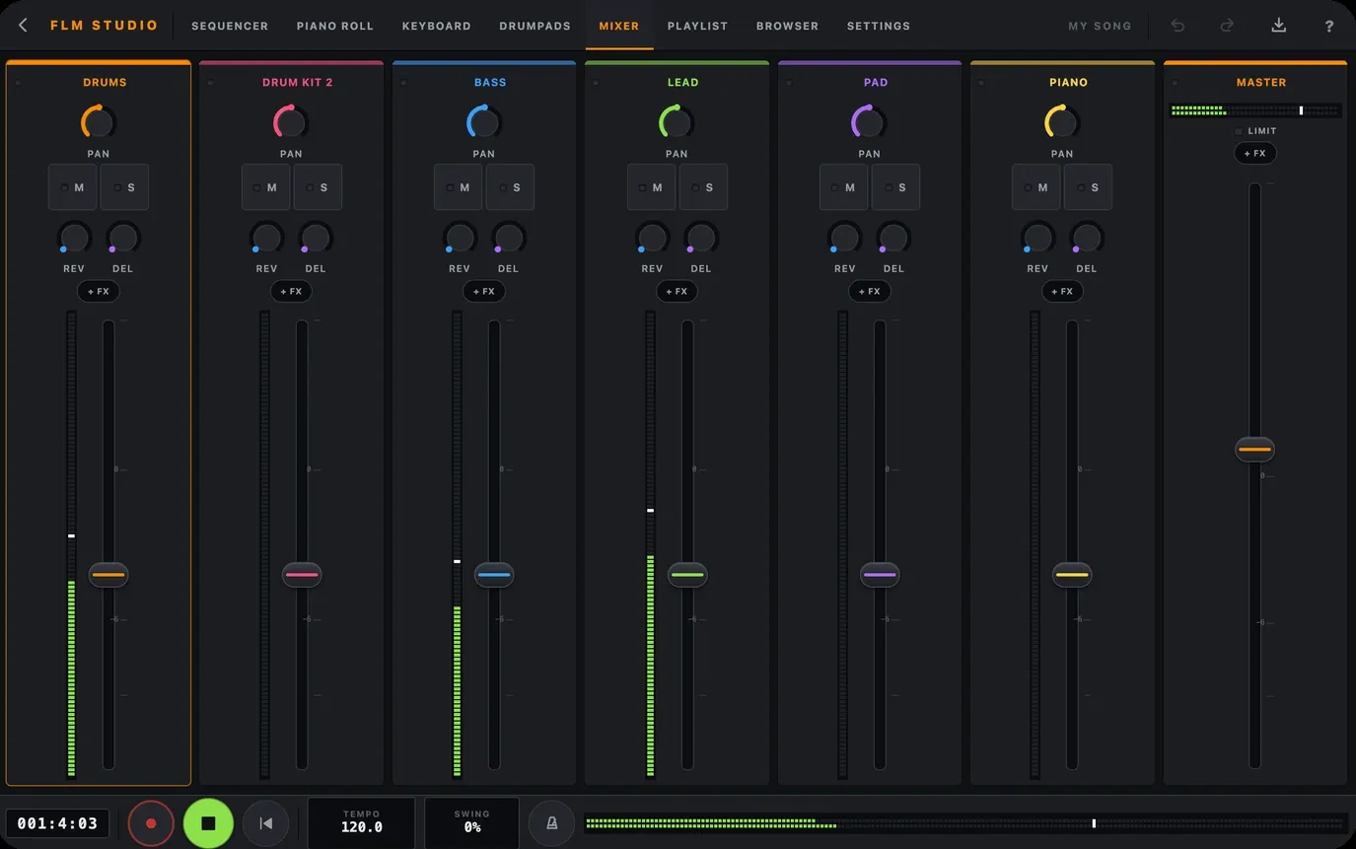Open the Settings tab
This screenshot has width=1356, height=849.
click(879, 26)
